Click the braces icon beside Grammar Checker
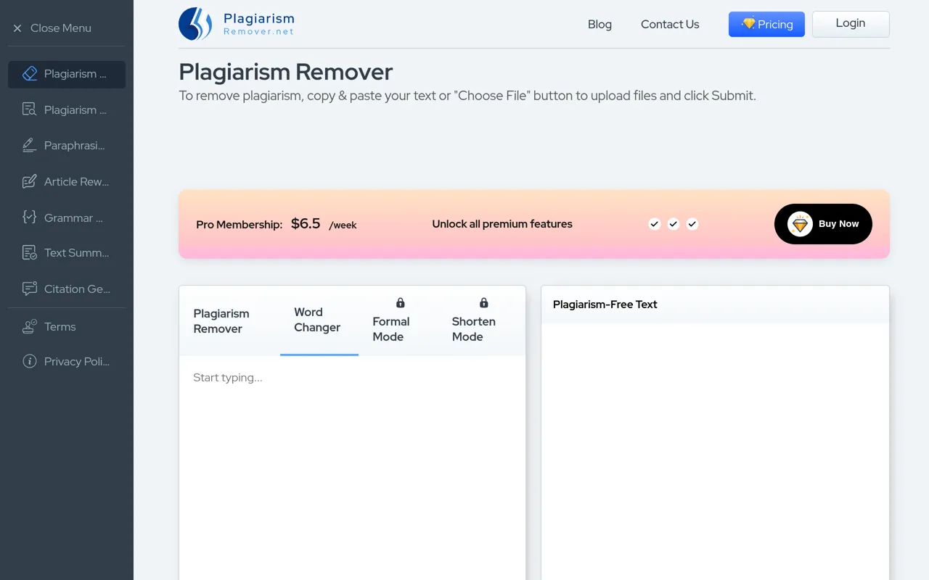Screen dimensions: 929x580 coord(30,217)
